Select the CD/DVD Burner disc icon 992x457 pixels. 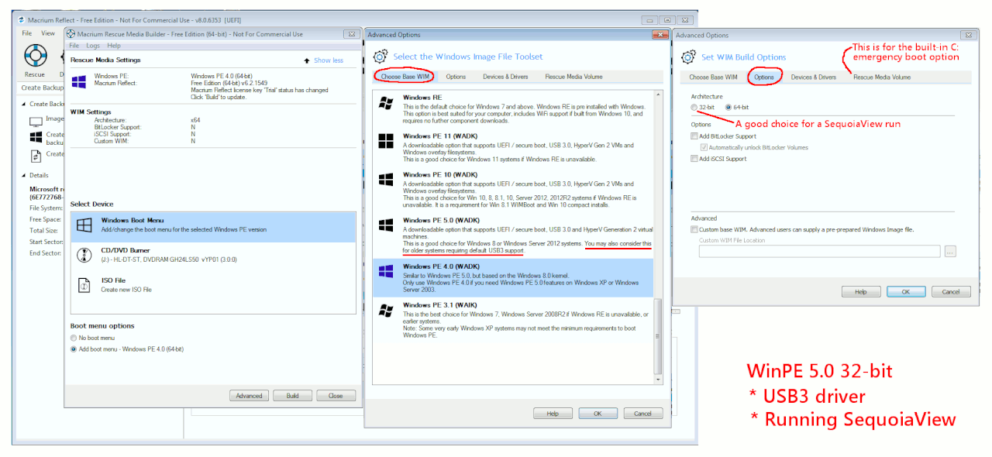coord(84,256)
